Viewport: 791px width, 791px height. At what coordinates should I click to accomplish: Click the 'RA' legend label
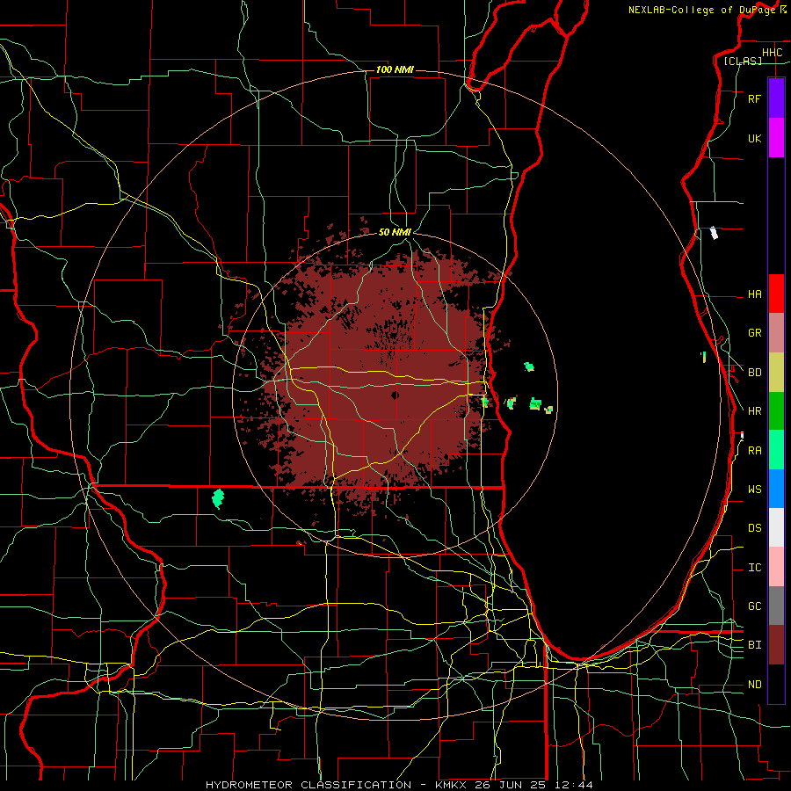tap(754, 450)
